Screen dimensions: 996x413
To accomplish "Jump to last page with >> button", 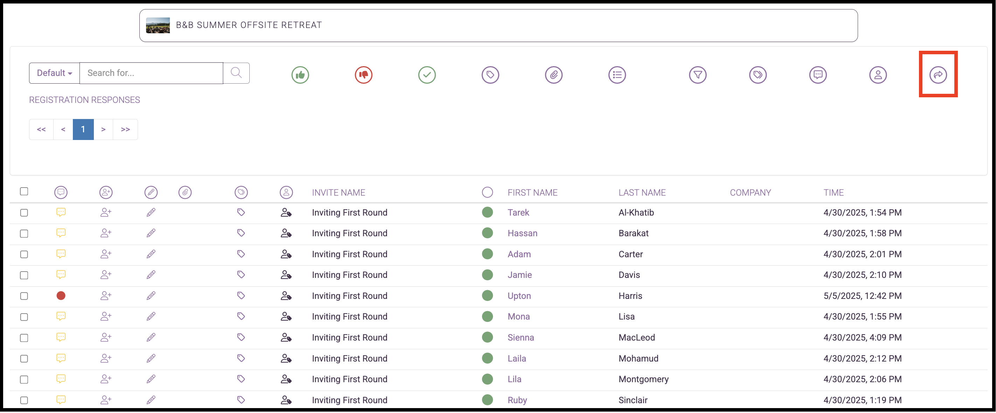I will [125, 129].
